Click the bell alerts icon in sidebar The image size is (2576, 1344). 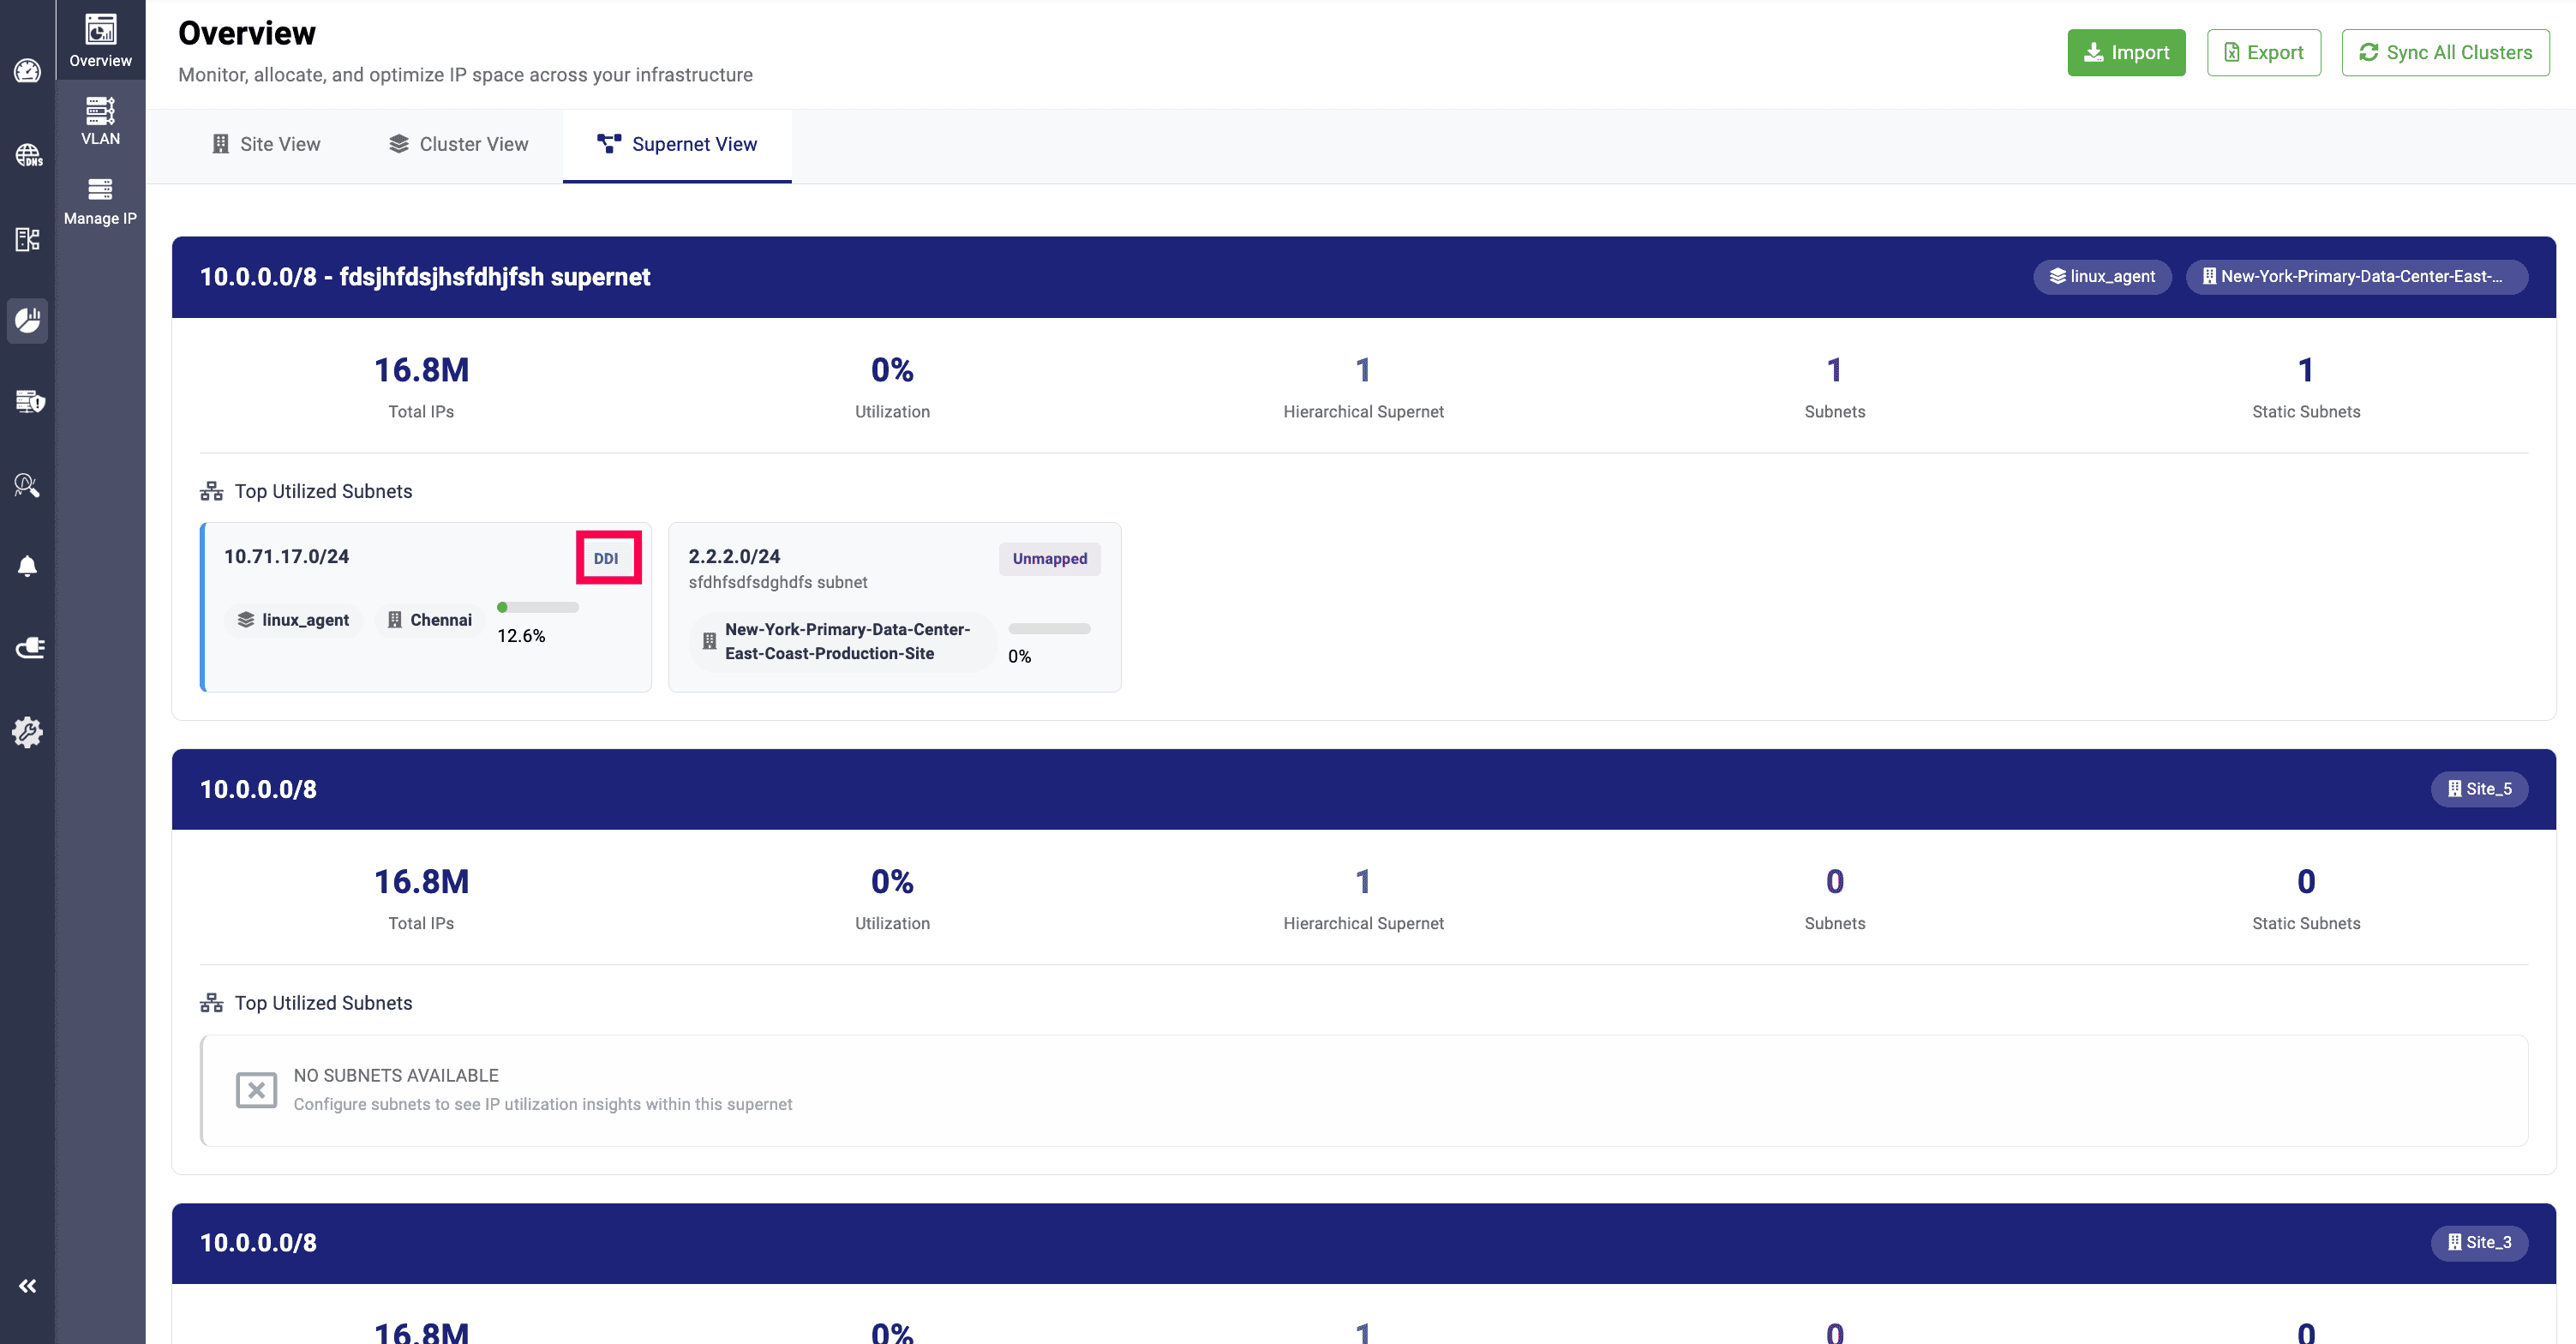[x=27, y=566]
